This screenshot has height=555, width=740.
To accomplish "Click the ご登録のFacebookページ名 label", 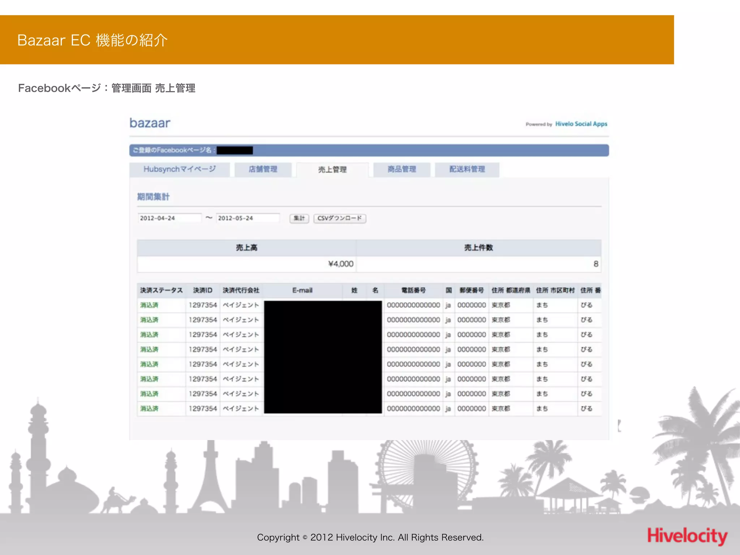I will [174, 150].
